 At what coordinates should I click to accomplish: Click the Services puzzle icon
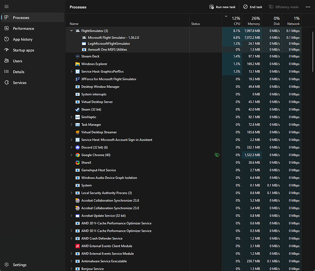tap(6, 83)
